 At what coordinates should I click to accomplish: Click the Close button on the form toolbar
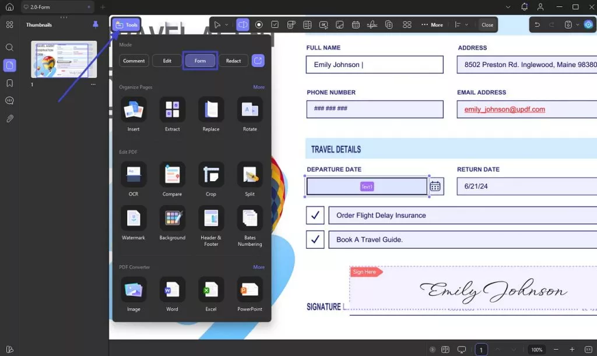[x=487, y=24]
